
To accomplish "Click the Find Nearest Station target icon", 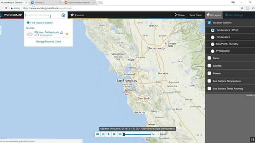I will (x=28, y=23).
